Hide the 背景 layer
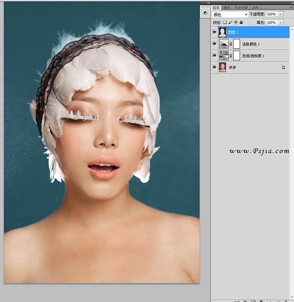The image size is (294, 302). [215, 67]
